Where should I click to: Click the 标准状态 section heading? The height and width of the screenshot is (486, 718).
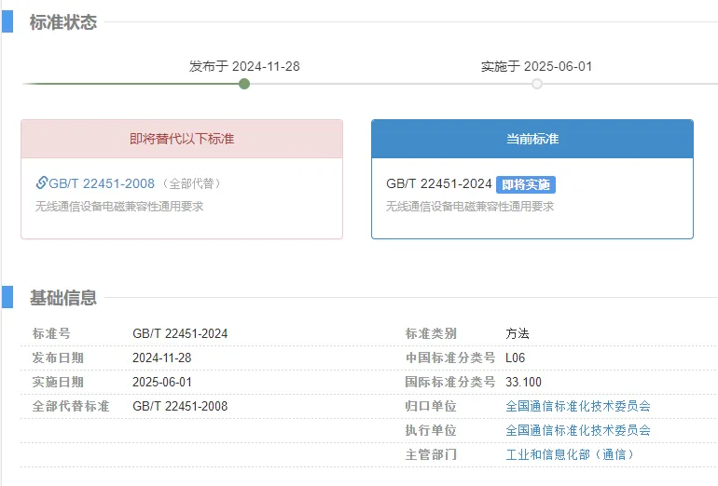[62, 22]
